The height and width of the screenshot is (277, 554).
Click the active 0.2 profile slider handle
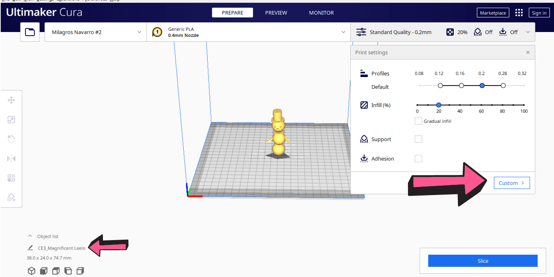[x=482, y=86]
